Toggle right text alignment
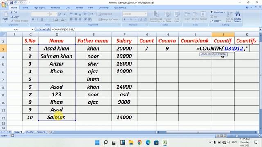 pos(80,20)
